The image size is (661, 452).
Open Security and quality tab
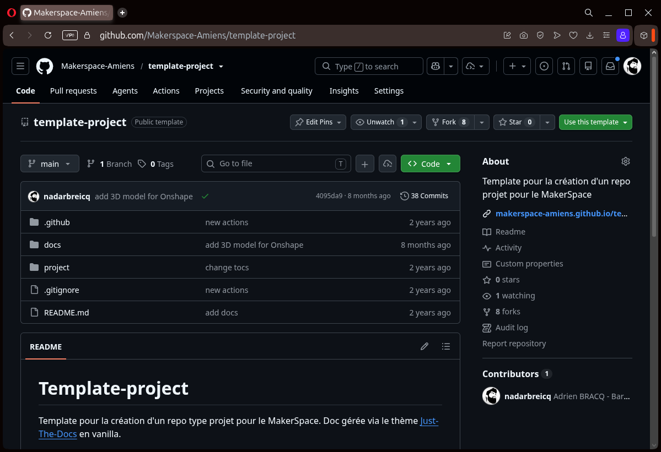277,91
